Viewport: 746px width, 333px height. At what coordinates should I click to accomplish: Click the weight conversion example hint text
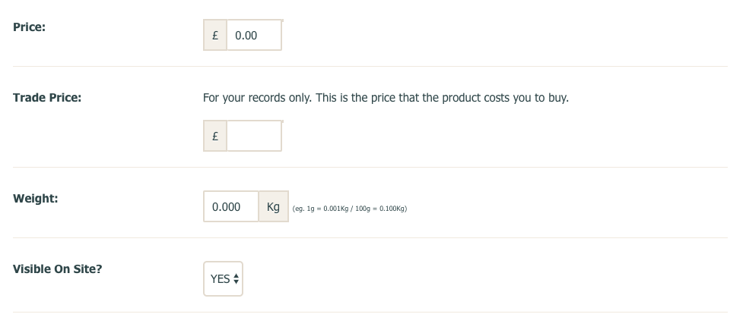(x=350, y=209)
